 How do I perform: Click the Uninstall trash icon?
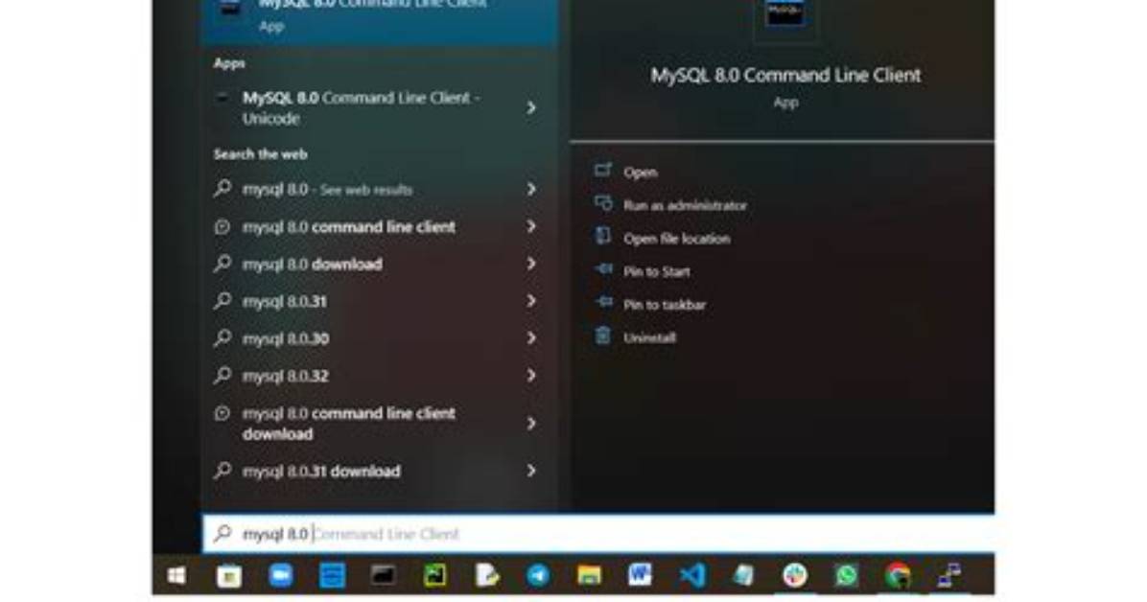pos(603,335)
